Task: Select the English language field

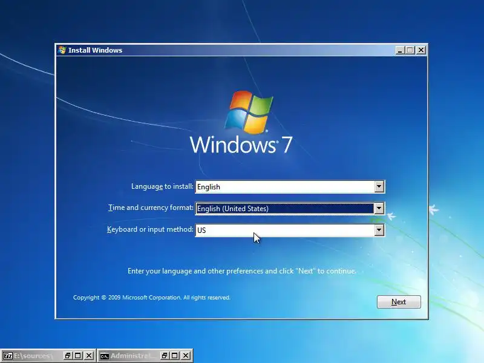Action: pyautogui.click(x=290, y=187)
